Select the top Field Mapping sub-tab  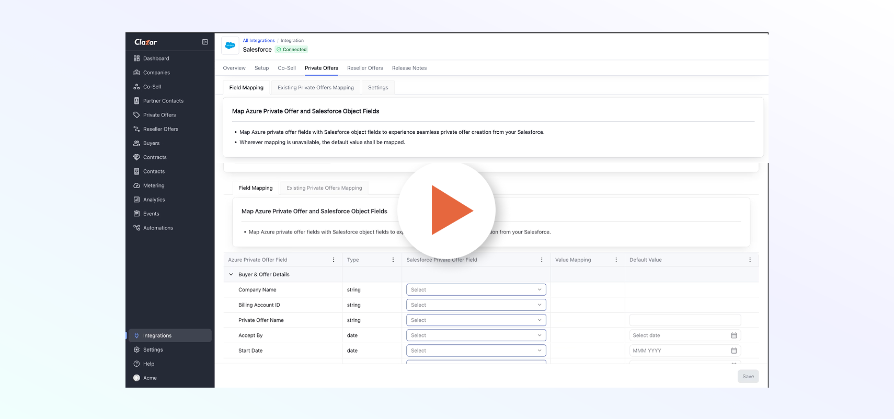[246, 87]
